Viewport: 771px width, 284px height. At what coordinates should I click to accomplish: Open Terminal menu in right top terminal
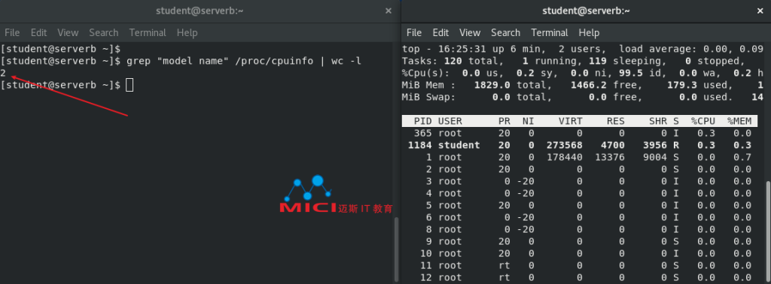550,33
